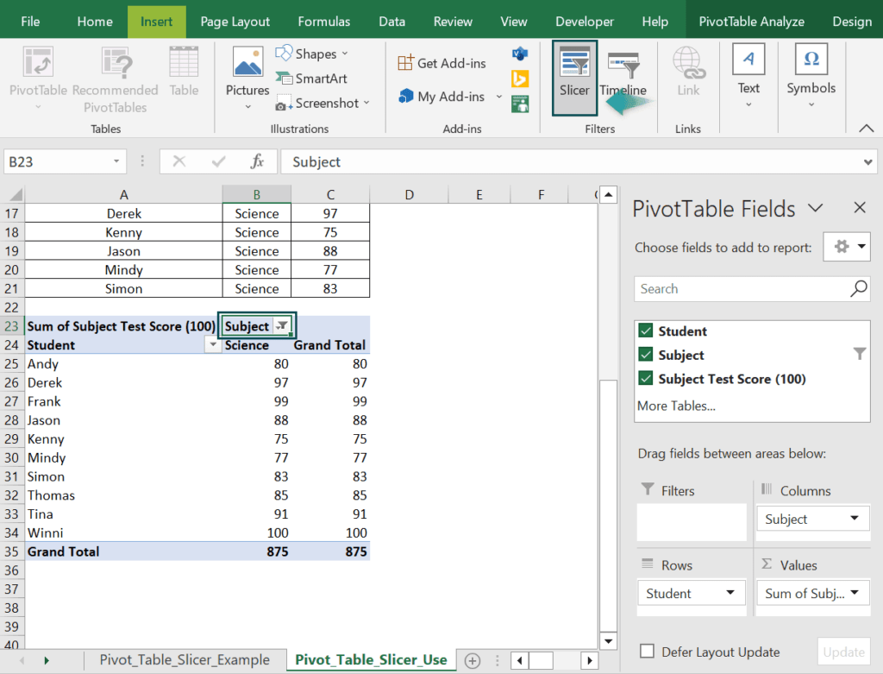This screenshot has height=674, width=883.
Task: Open the Subject filter dropdown in cell B23
Action: pyautogui.click(x=282, y=326)
